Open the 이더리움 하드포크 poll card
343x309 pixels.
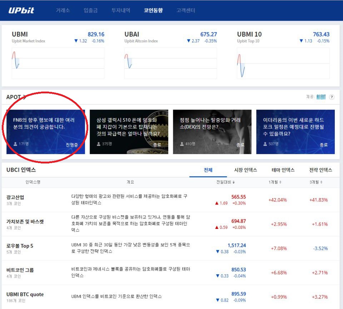click(x=295, y=132)
